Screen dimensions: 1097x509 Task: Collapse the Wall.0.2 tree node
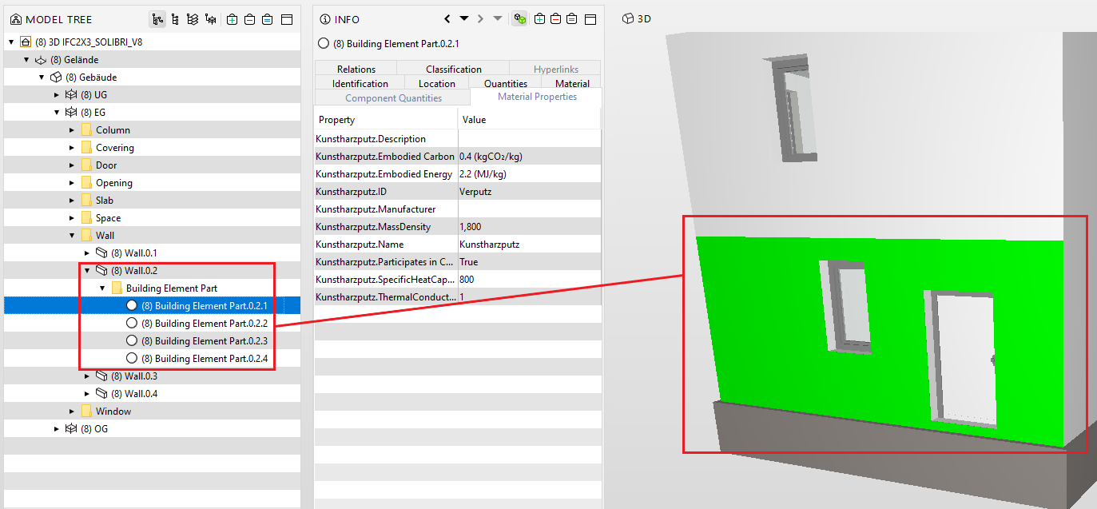click(87, 271)
